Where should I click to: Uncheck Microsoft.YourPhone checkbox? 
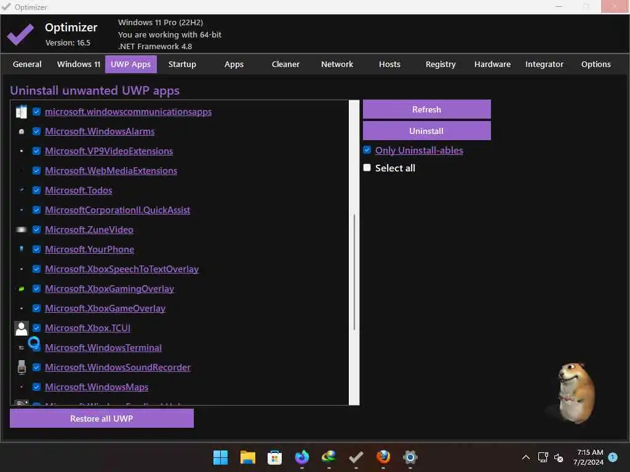[x=36, y=250]
